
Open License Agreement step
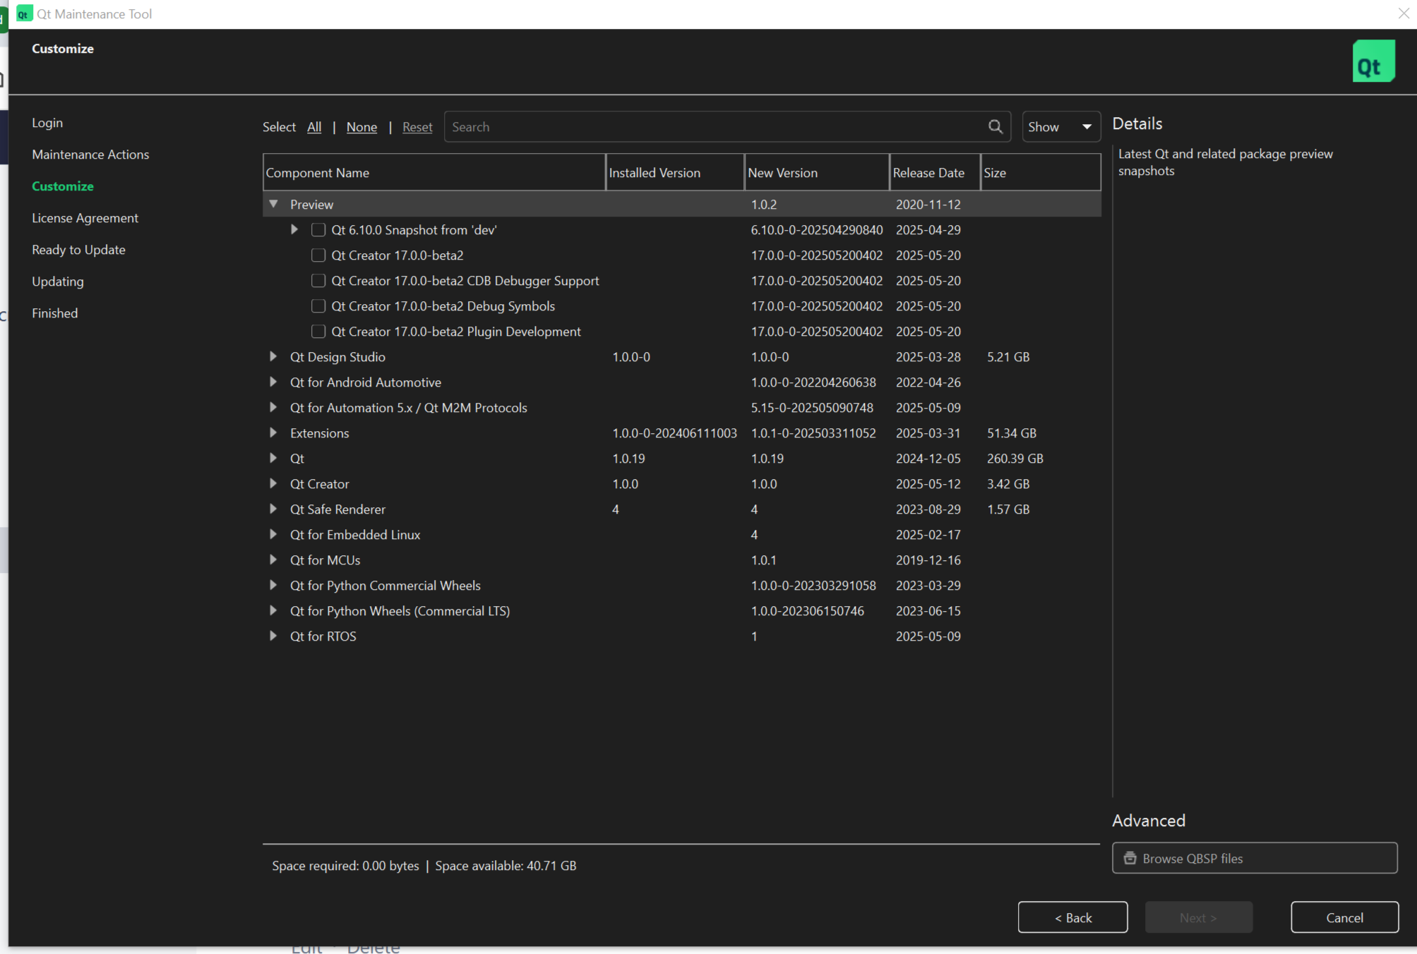[x=85, y=218]
